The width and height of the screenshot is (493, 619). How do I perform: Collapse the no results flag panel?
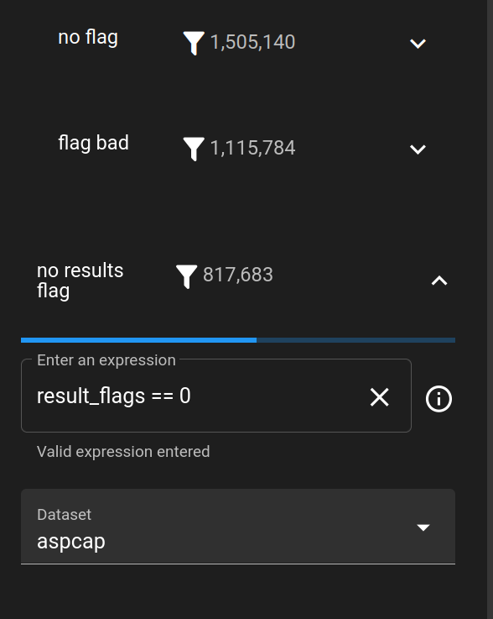pos(439,281)
